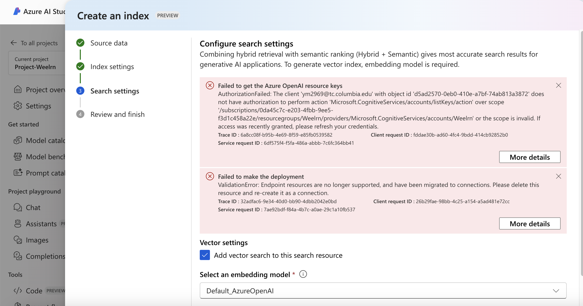Click the Source data completed checkmark icon
Viewport: 583px width, 306px height.
click(x=80, y=43)
